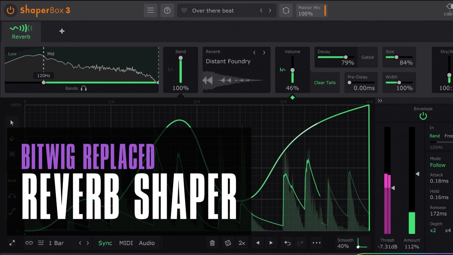Click the green diamond marker below Volume
This screenshot has height=255, width=453.
(292, 97)
